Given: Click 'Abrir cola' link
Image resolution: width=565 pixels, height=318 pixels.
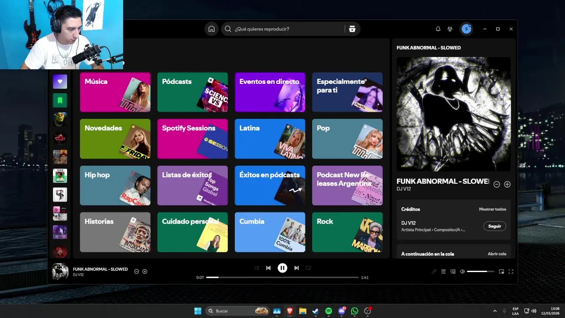Looking at the screenshot, I should point(497,254).
